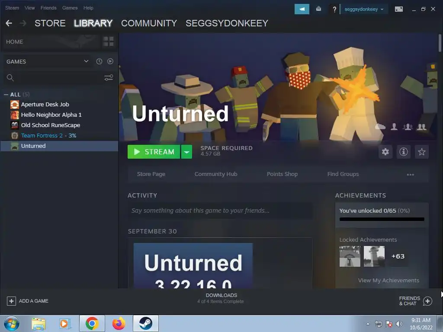The width and height of the screenshot is (443, 332).
Task: Show ready to play games icon
Action: (110, 61)
